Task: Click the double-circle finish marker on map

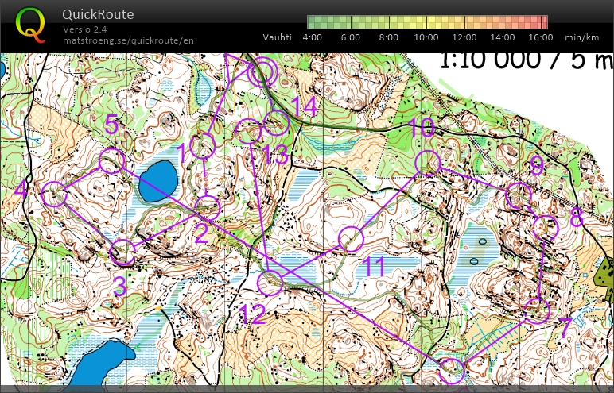Action: point(262,73)
